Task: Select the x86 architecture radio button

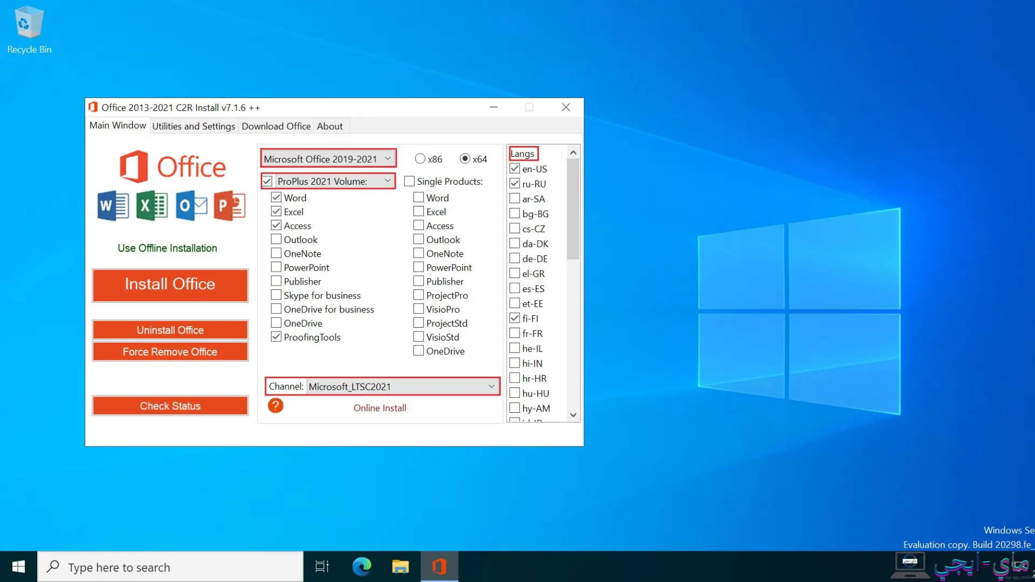Action: (x=420, y=159)
